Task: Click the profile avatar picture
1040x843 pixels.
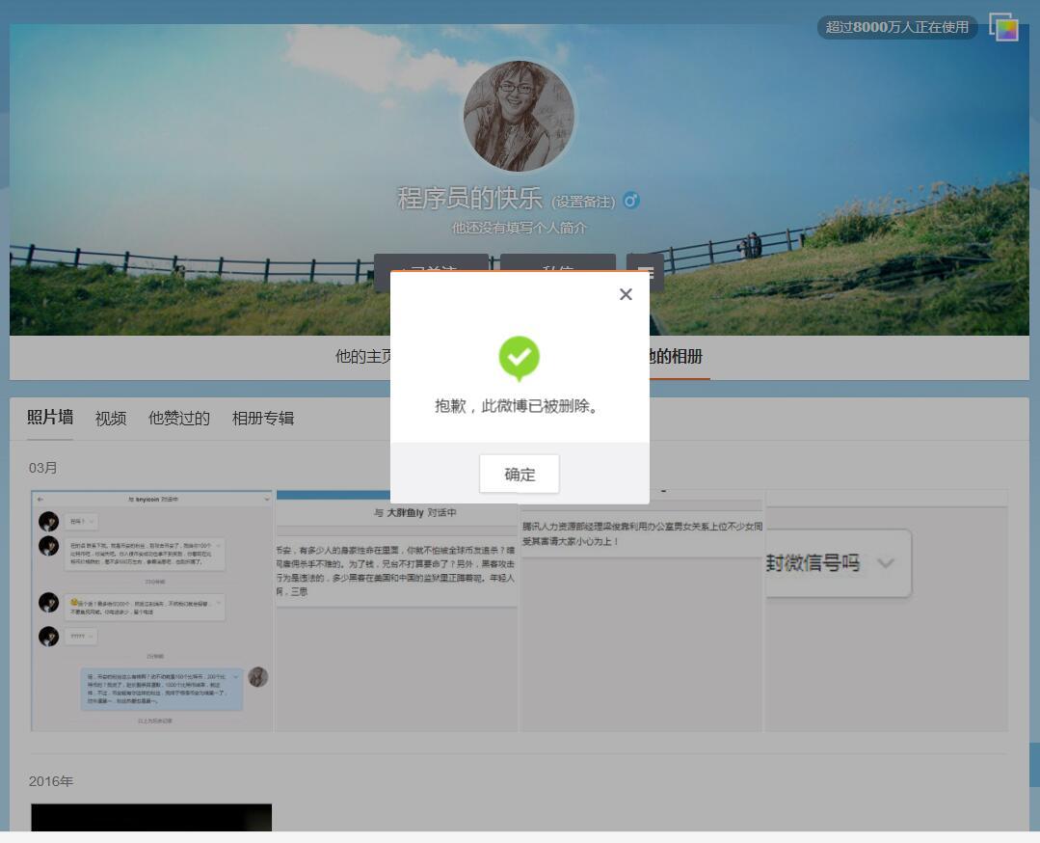Action: pos(519,114)
